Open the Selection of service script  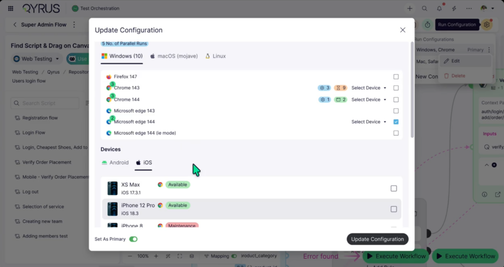click(43, 207)
